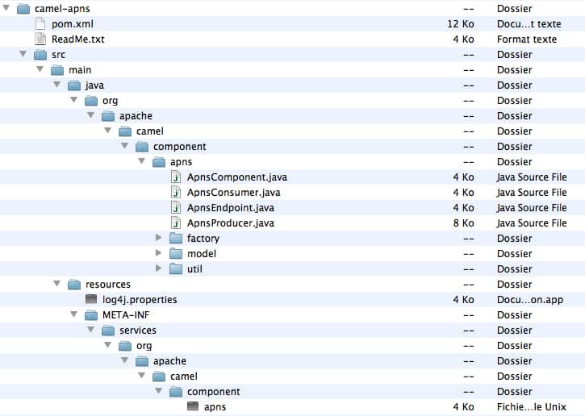
Task: Collapse the camel-apns root folder triangle
Action: (6, 7)
